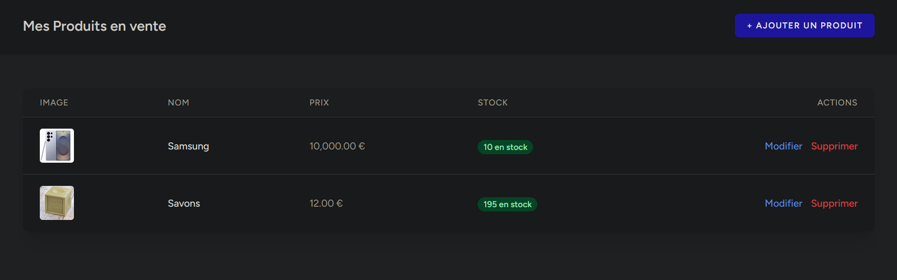Viewport: 897px width, 280px height.
Task: Click the ACTIONS column header
Action: point(837,103)
